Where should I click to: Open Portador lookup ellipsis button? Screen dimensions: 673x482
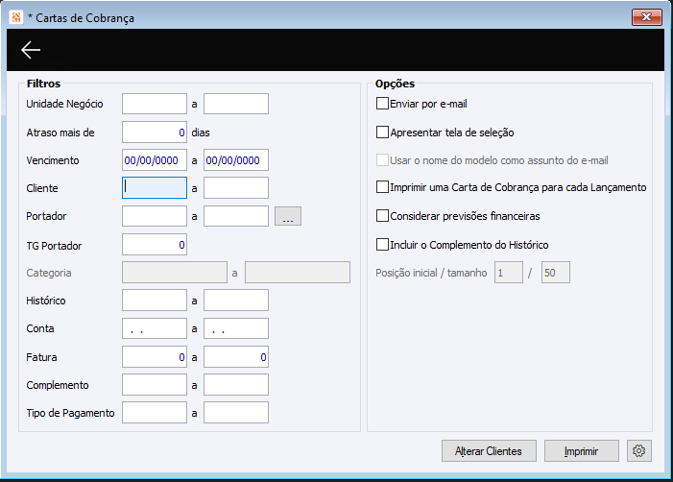coord(288,216)
